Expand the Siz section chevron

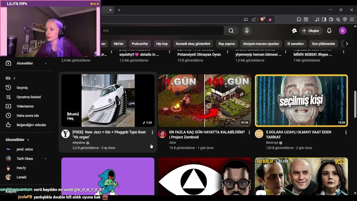click(x=14, y=78)
